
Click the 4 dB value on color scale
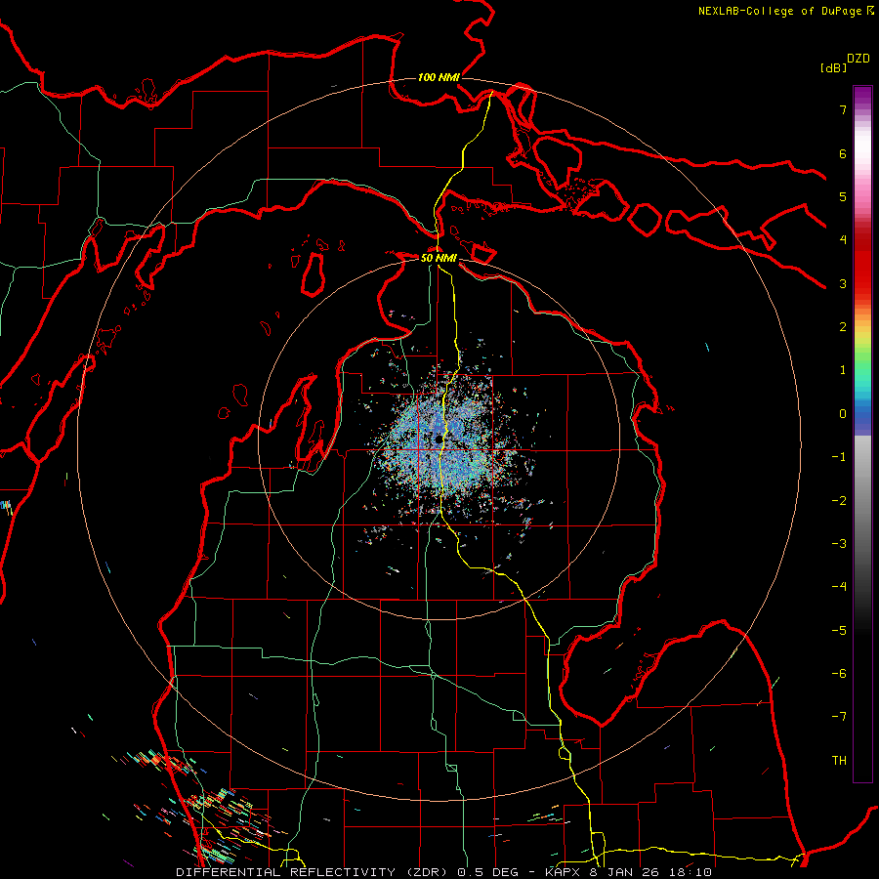click(843, 240)
